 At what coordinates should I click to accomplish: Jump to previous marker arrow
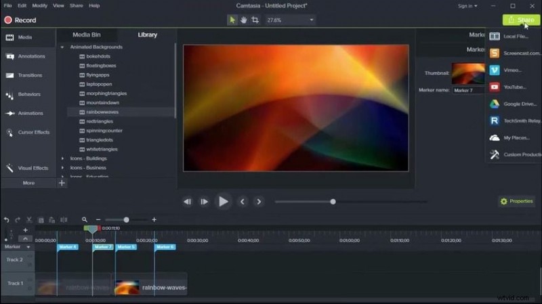click(243, 202)
